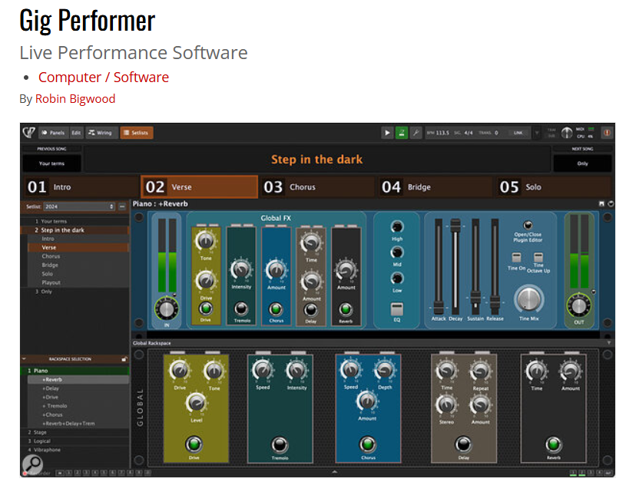The width and height of the screenshot is (626, 485).
Task: Click the Gig Performer logo icon
Action: click(28, 131)
